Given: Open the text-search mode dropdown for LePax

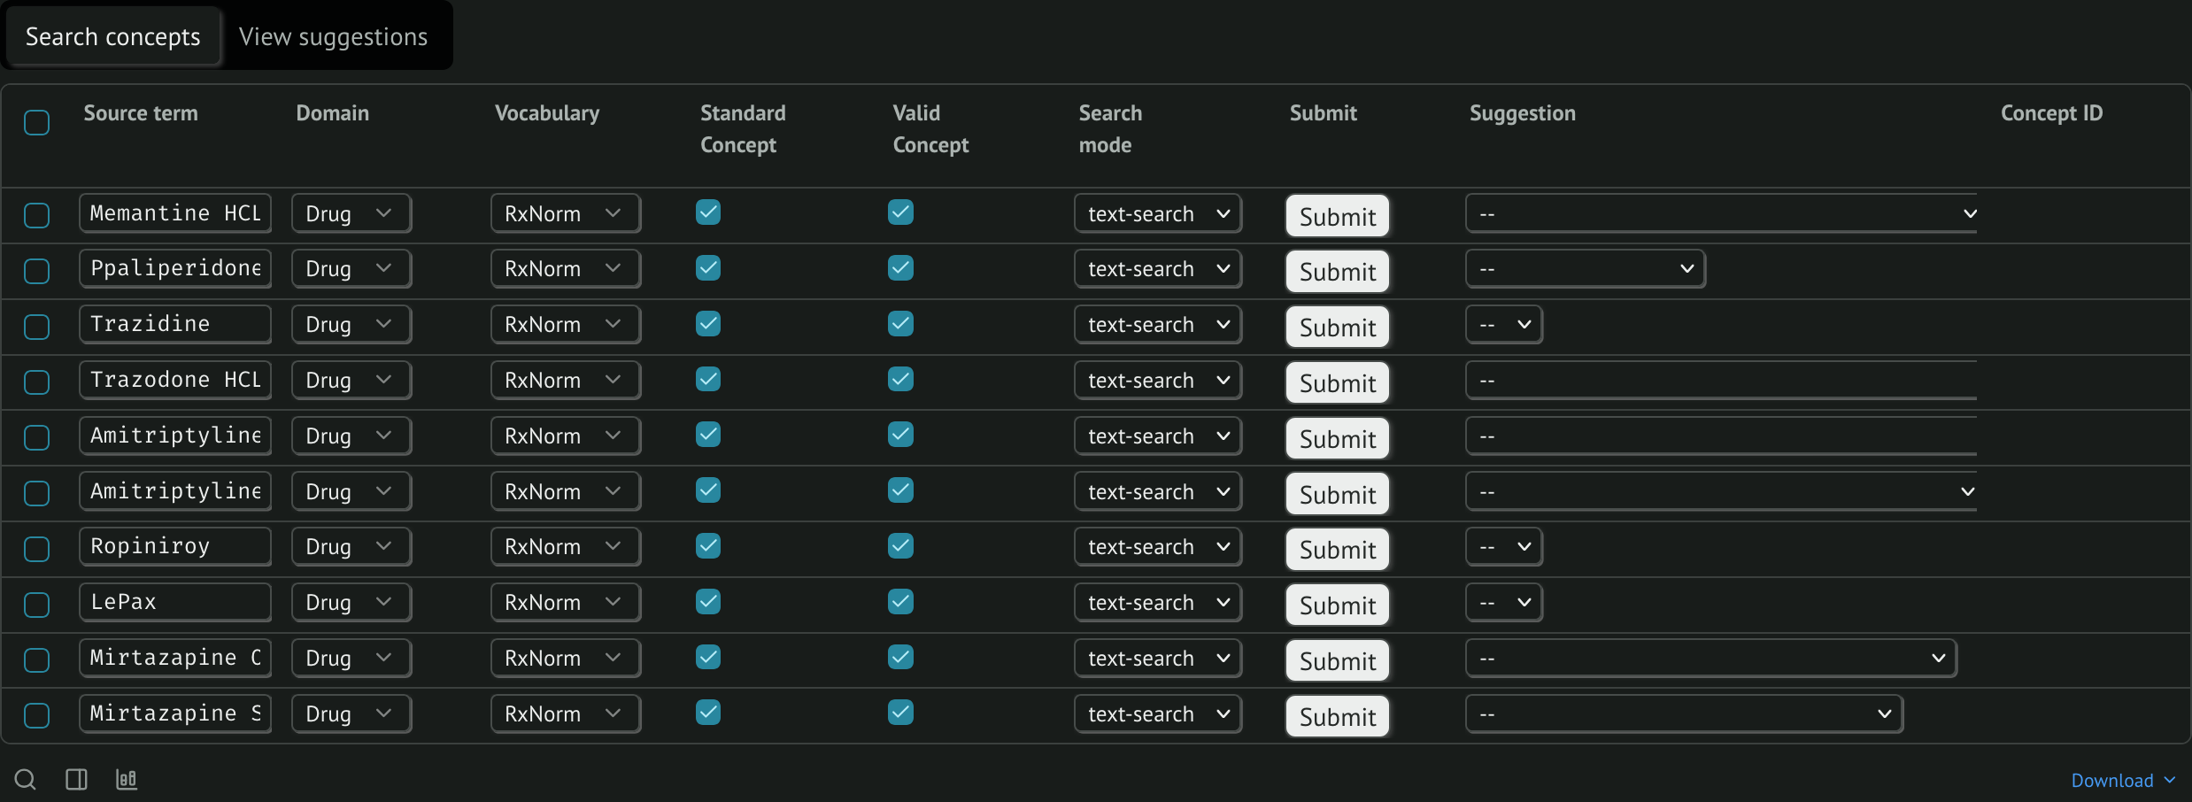Looking at the screenshot, I should click(x=1157, y=602).
